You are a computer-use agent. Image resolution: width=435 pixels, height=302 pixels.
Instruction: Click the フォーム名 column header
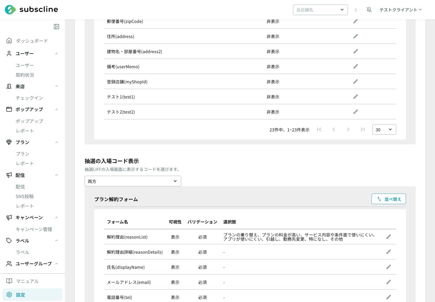pyautogui.click(x=118, y=222)
